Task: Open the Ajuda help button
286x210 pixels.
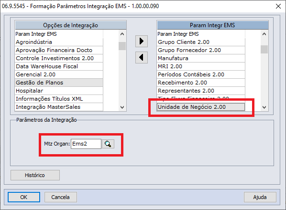Action: pyautogui.click(x=260, y=197)
